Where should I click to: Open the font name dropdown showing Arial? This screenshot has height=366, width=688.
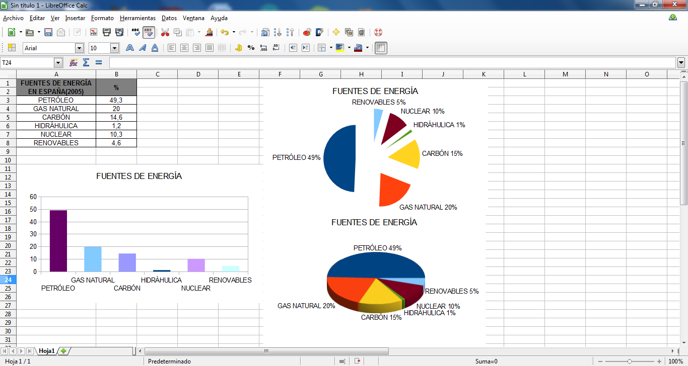pyautogui.click(x=79, y=48)
